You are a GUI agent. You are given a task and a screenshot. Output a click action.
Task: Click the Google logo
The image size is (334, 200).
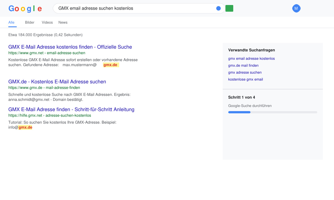click(25, 9)
